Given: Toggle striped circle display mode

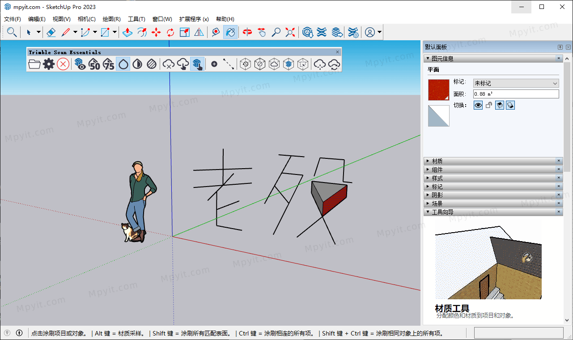Looking at the screenshot, I should coord(152,64).
